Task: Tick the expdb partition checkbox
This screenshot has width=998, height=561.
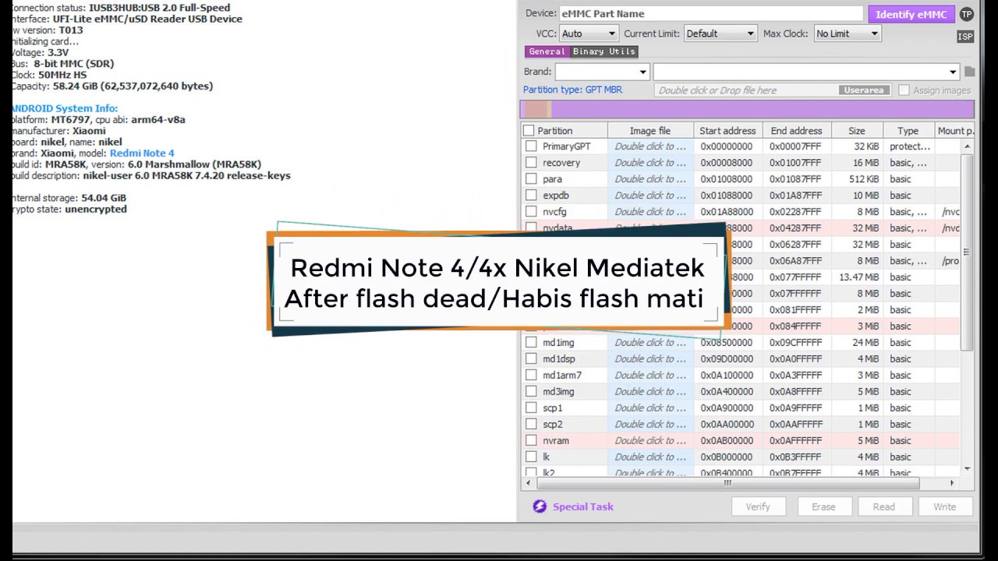Action: [531, 195]
